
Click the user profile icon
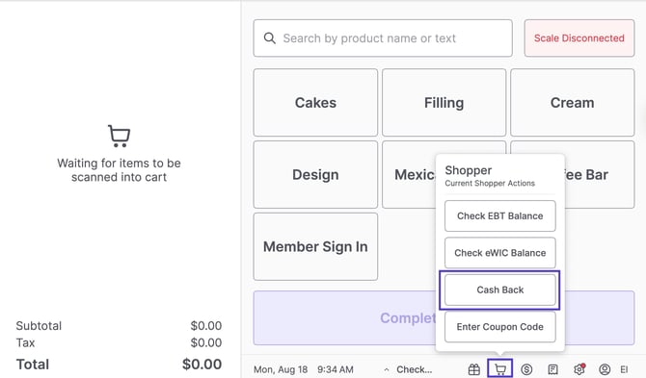[x=605, y=369]
